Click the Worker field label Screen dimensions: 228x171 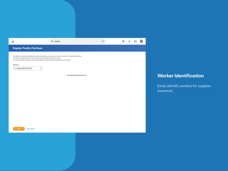[x=16, y=65]
